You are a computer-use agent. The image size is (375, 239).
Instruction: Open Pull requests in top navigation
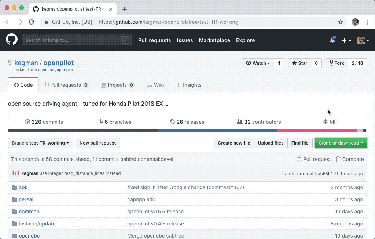[x=154, y=40]
